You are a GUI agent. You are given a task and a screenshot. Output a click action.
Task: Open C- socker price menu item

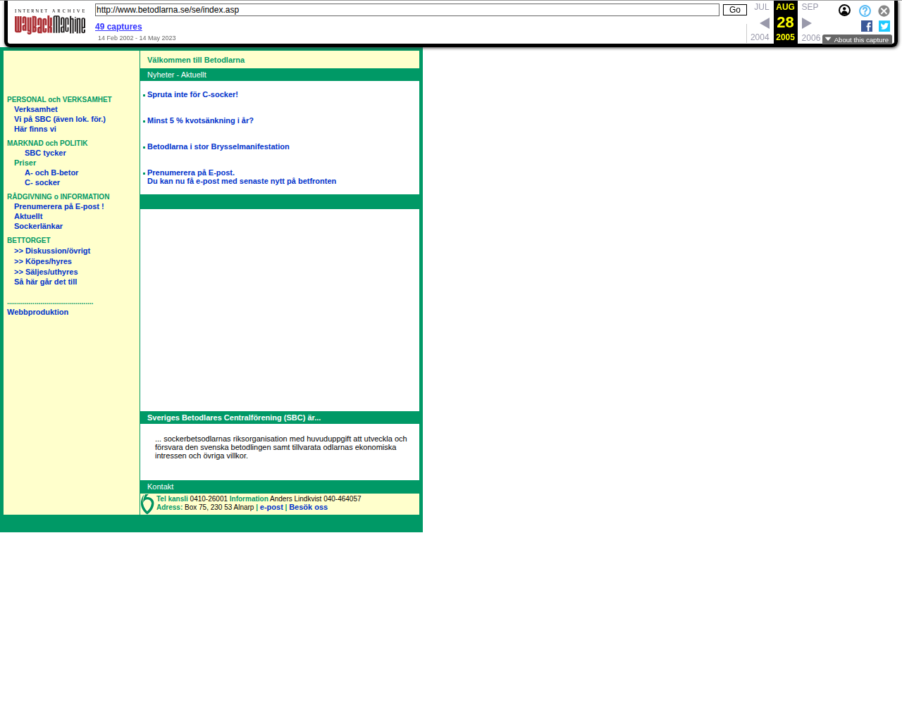(x=42, y=182)
